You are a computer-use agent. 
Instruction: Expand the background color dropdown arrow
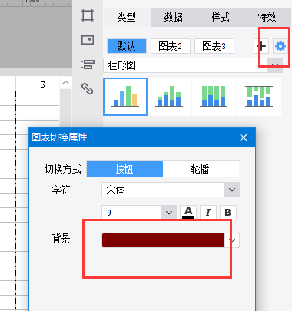233,240
